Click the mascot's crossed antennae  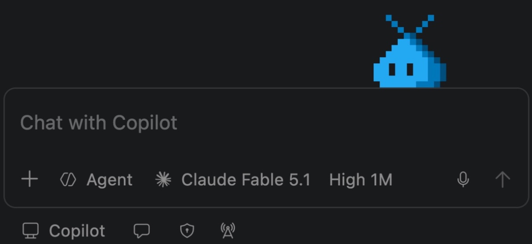pyautogui.click(x=410, y=25)
